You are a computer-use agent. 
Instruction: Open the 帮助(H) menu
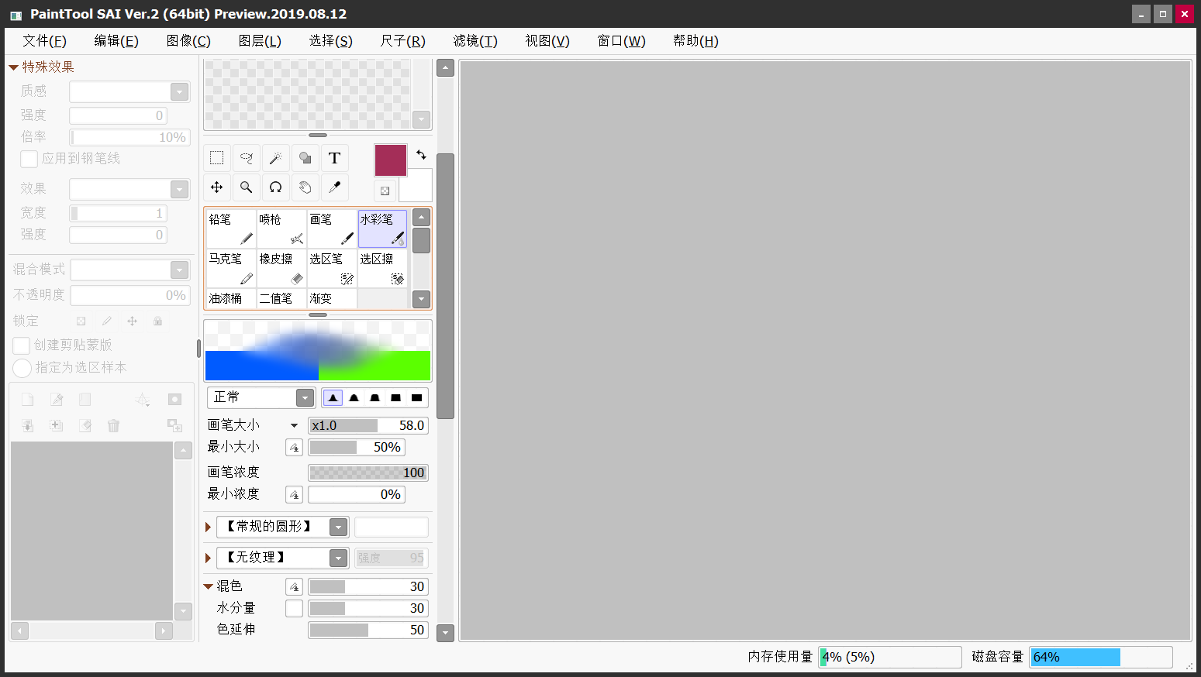pos(695,41)
